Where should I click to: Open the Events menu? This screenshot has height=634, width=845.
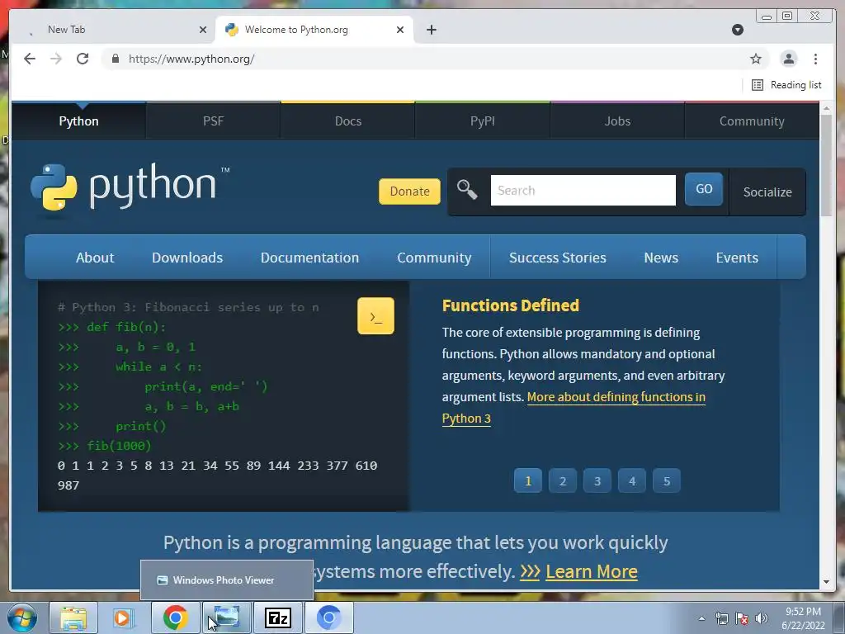pyautogui.click(x=737, y=258)
